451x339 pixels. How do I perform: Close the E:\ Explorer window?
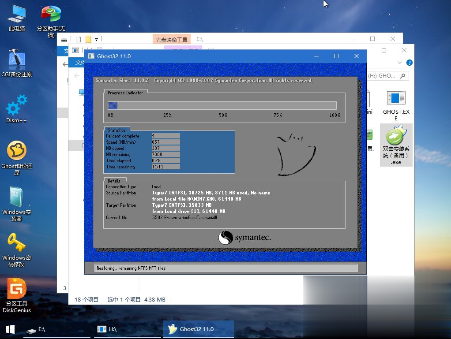coord(393,39)
